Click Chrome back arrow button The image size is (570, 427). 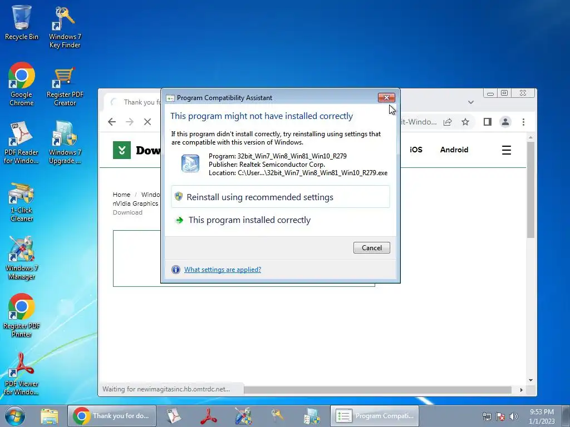[111, 122]
